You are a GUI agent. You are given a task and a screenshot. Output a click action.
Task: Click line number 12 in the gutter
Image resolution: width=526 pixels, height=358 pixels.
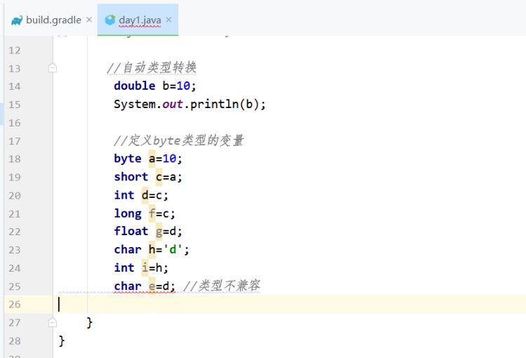pos(15,51)
